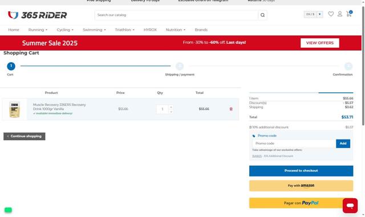The image size is (365, 217).
Task: Click the green badge at bottom left
Action: click(x=8, y=210)
